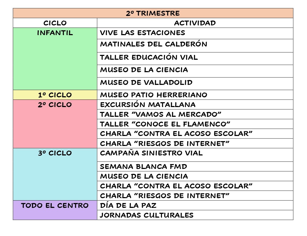
Task: Select CAMPAÑA SINIESTRO VIAL activity
Action: coord(151,153)
